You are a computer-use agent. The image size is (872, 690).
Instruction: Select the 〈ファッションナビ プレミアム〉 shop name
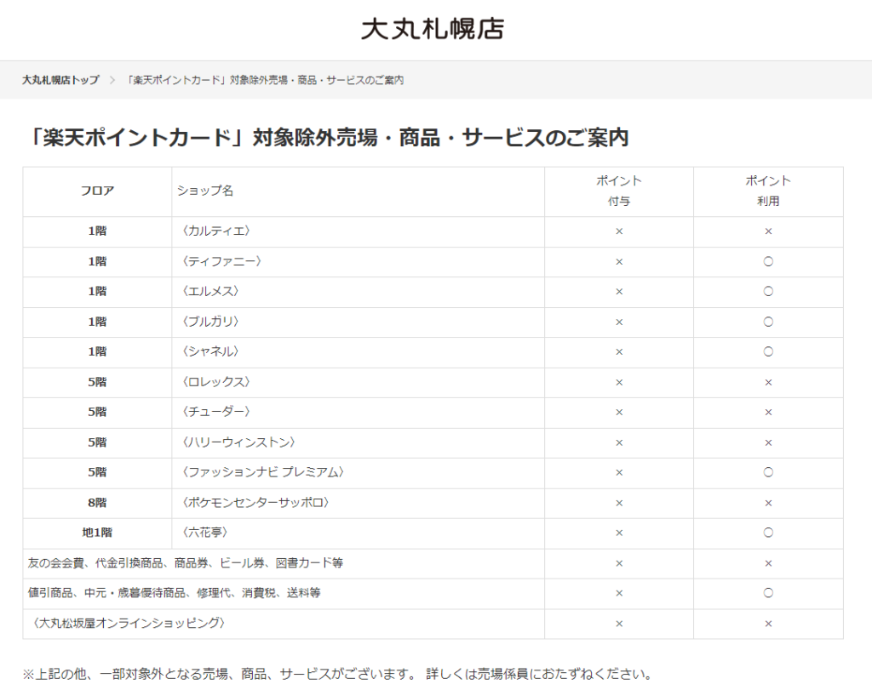coord(263,472)
